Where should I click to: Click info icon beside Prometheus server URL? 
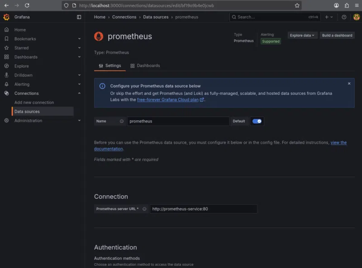click(144, 209)
